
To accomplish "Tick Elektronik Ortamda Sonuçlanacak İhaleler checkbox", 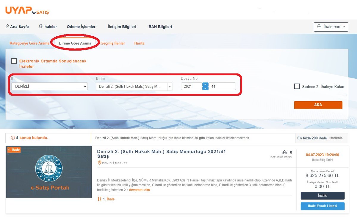I will tap(14, 61).
